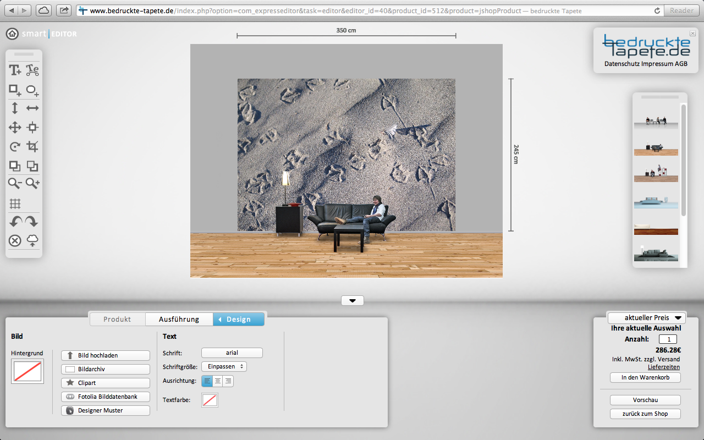Select the crop tool
This screenshot has width=704, height=440.
tap(32, 147)
